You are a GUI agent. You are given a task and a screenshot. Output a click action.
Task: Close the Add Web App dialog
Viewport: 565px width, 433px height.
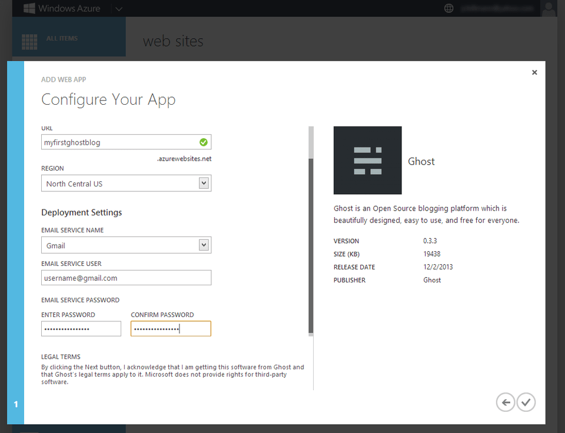pyautogui.click(x=534, y=72)
